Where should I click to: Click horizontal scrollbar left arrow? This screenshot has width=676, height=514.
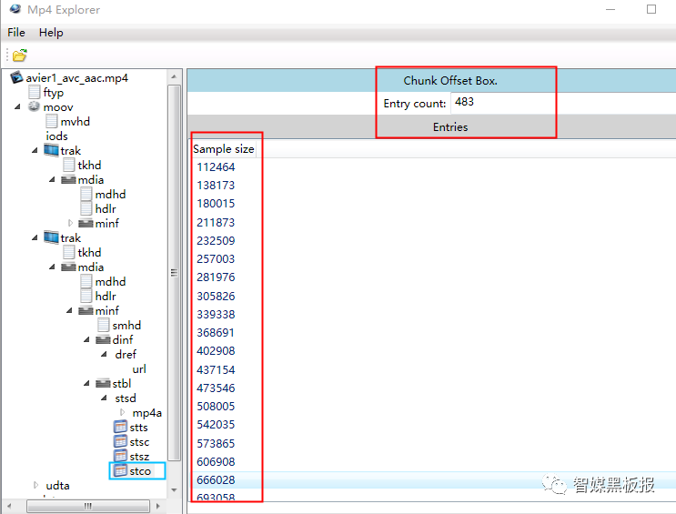pyautogui.click(x=9, y=506)
